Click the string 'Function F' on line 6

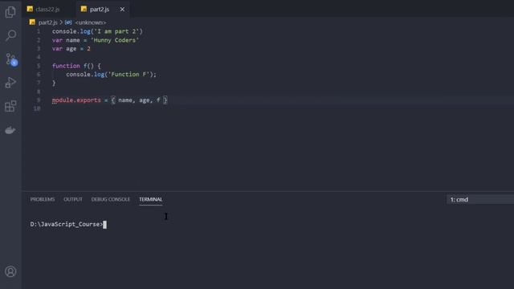128,75
